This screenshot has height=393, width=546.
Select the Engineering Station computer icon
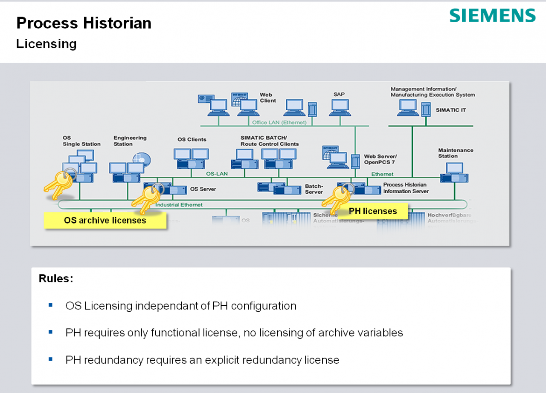(x=130, y=168)
